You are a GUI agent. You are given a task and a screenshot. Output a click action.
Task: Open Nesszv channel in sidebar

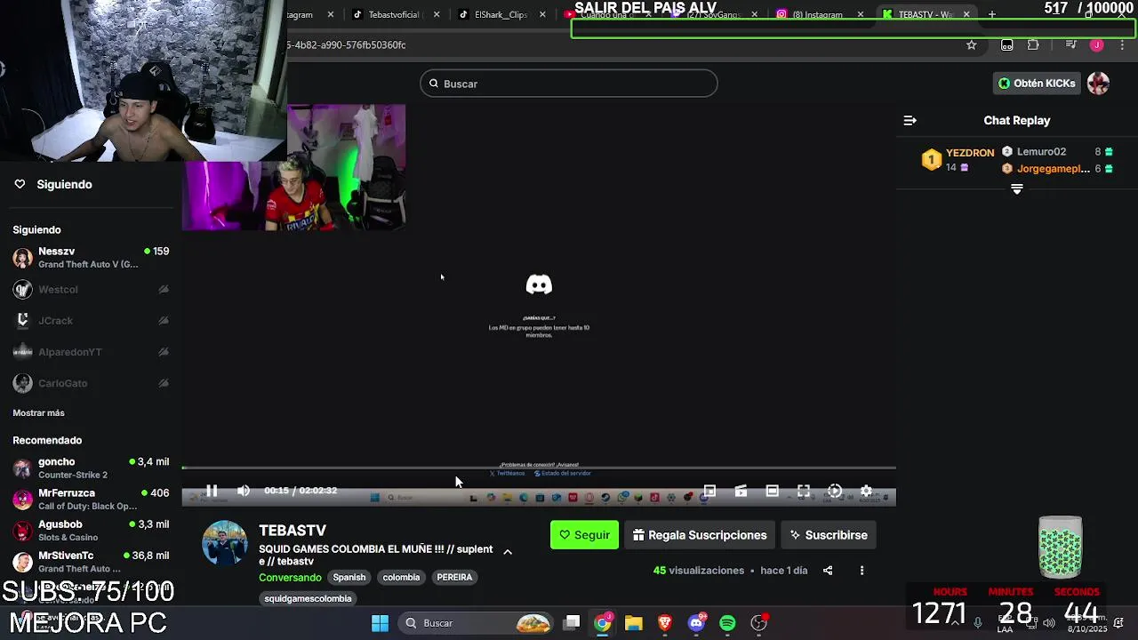(x=91, y=258)
